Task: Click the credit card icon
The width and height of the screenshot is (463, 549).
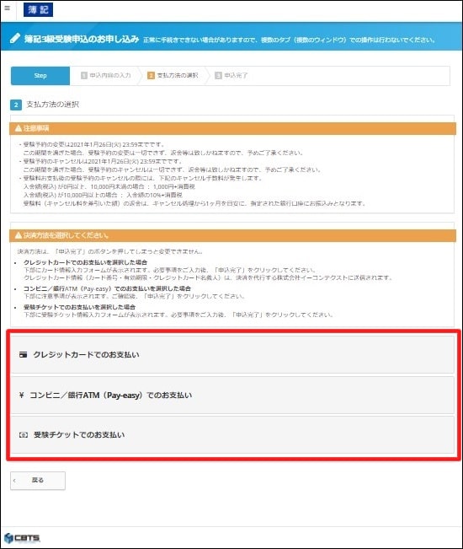Action: click(x=23, y=354)
